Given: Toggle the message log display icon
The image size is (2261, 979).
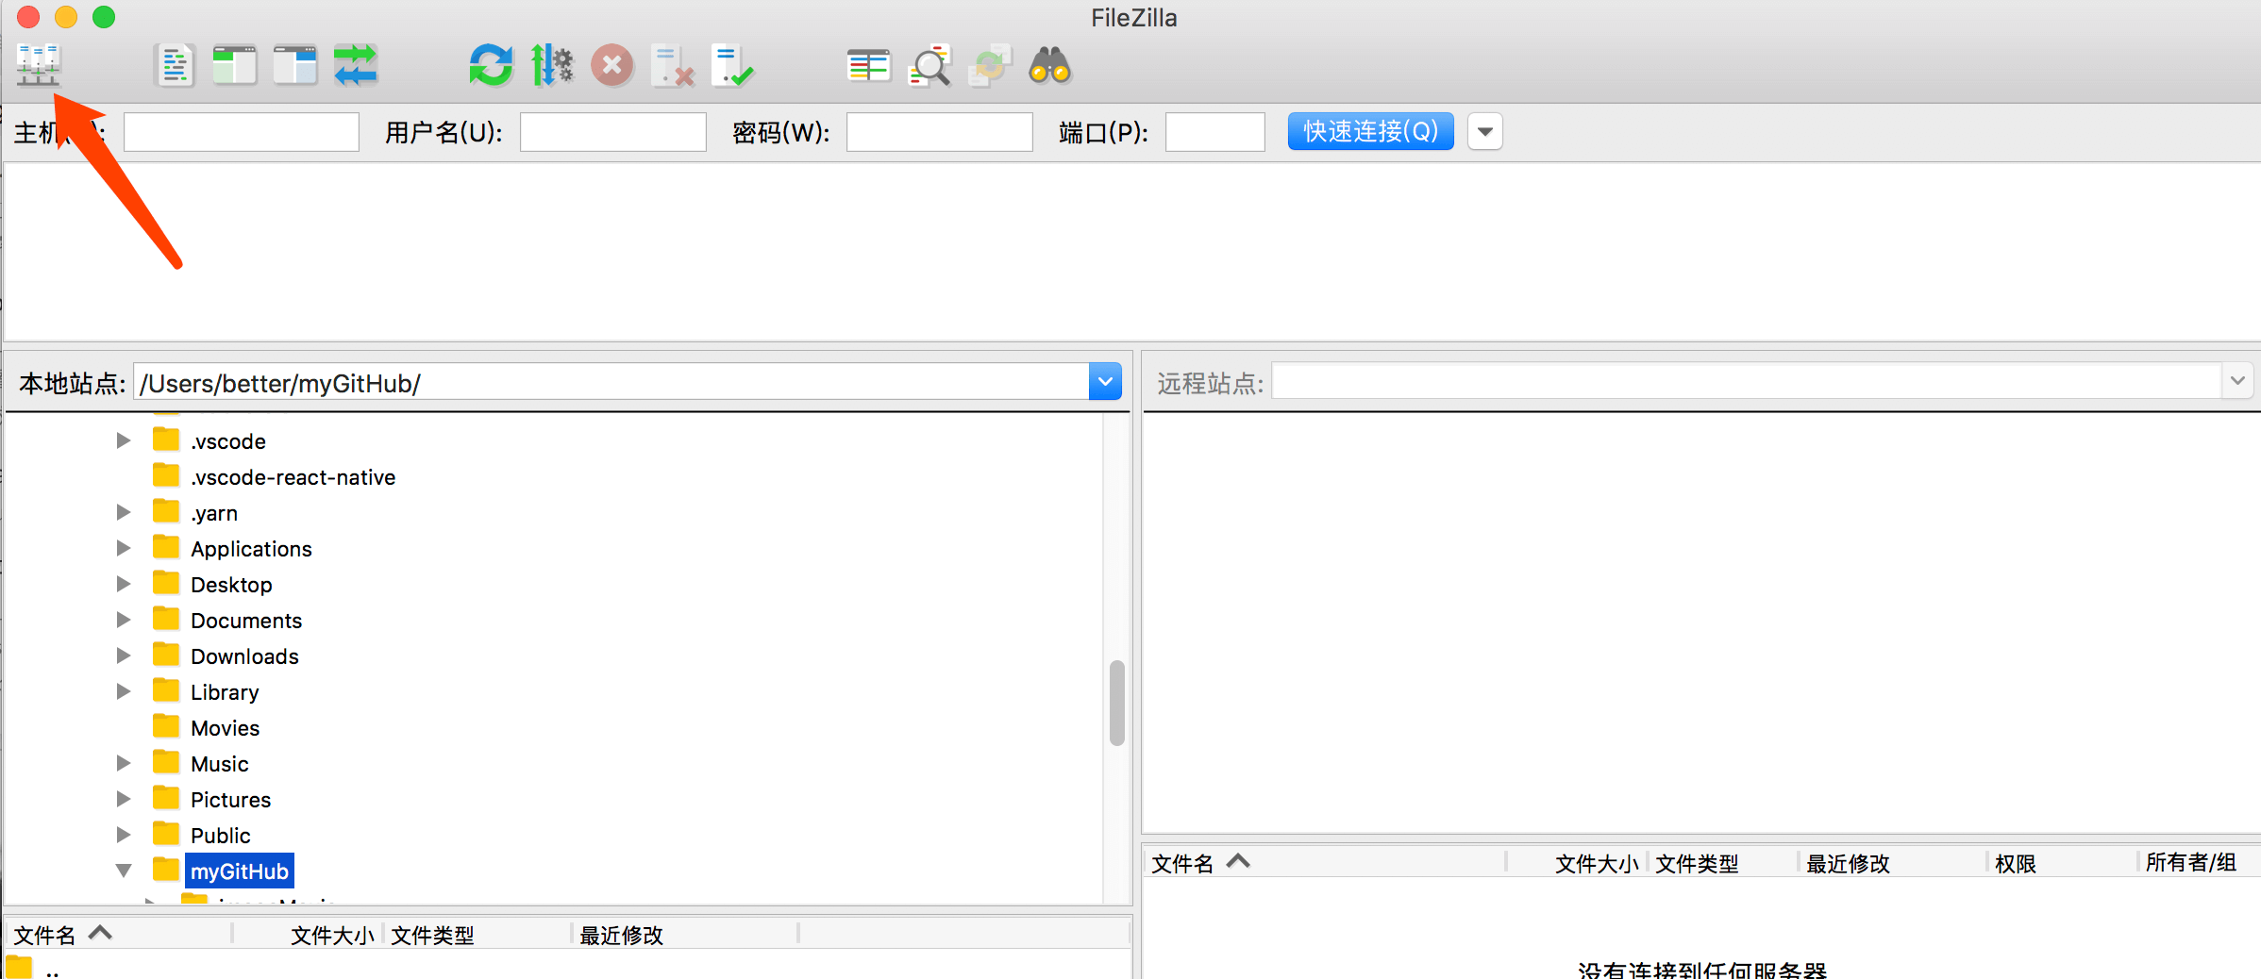Looking at the screenshot, I should [x=175, y=66].
